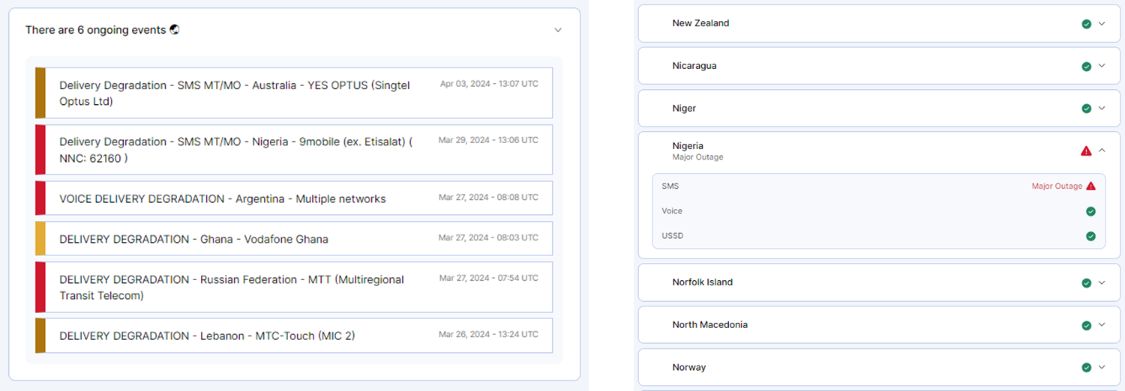Click the green check icon for Voice
Screen dimensions: 1125x391
tap(1090, 211)
